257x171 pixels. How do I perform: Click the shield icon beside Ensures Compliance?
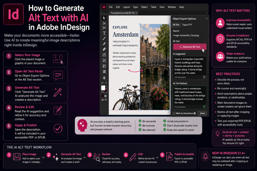(x=220, y=39)
